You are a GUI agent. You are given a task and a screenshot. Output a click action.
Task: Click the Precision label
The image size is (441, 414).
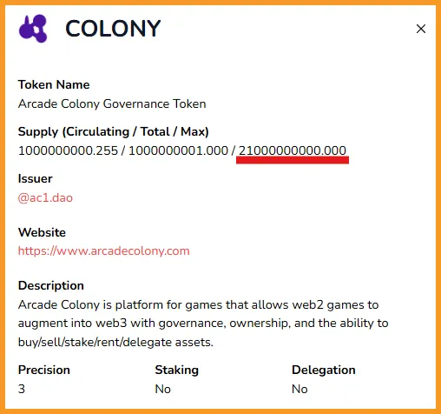[44, 370]
